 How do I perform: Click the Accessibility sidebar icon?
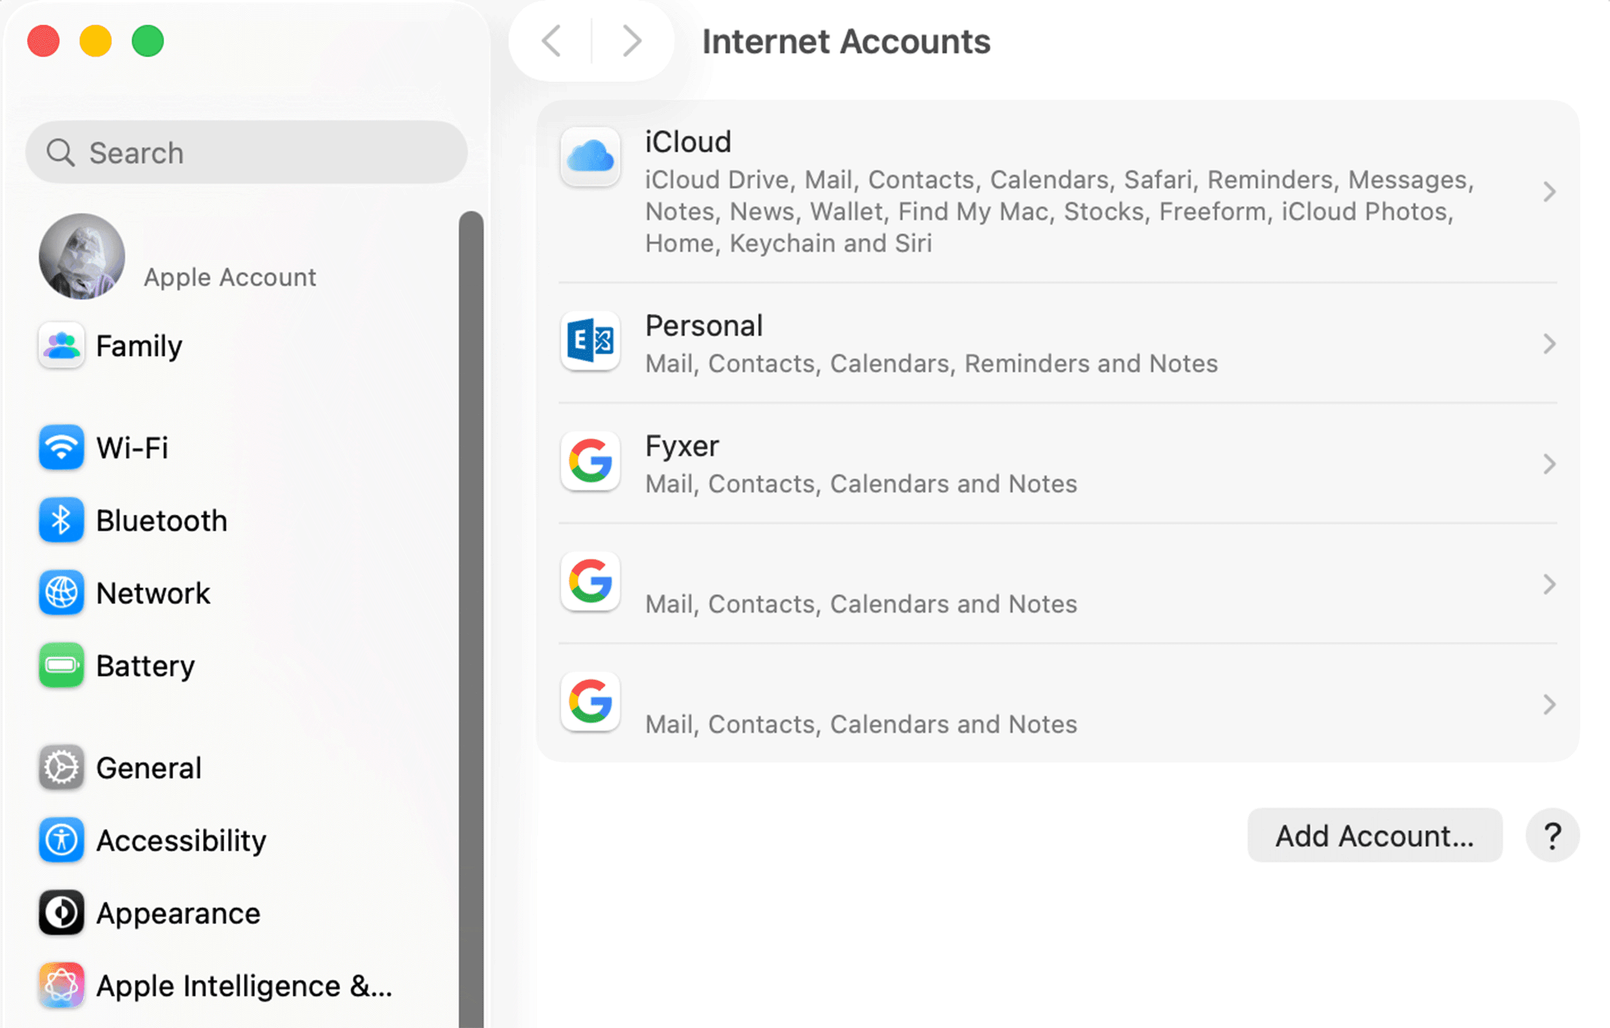point(62,840)
